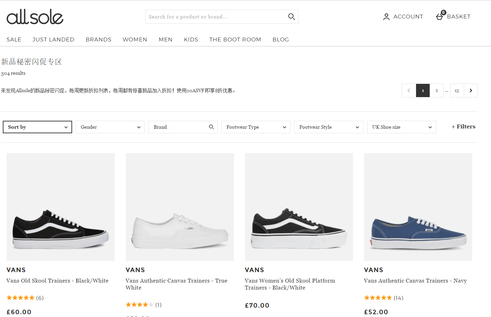Click the Brand filter search icon

pyautogui.click(x=211, y=127)
